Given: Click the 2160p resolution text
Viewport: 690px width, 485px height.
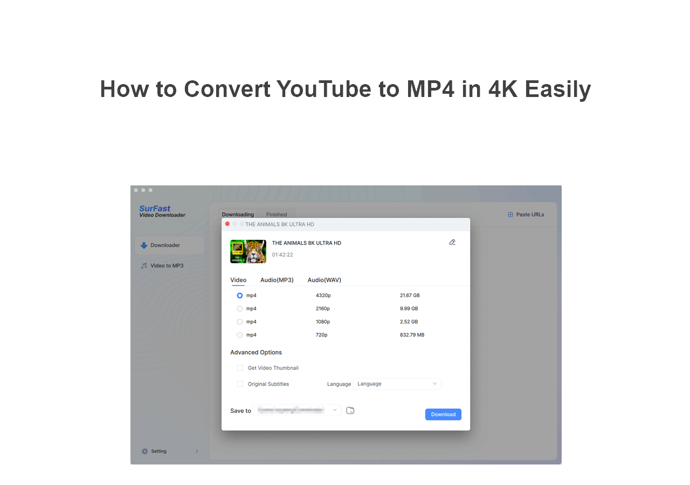Looking at the screenshot, I should pyautogui.click(x=323, y=309).
